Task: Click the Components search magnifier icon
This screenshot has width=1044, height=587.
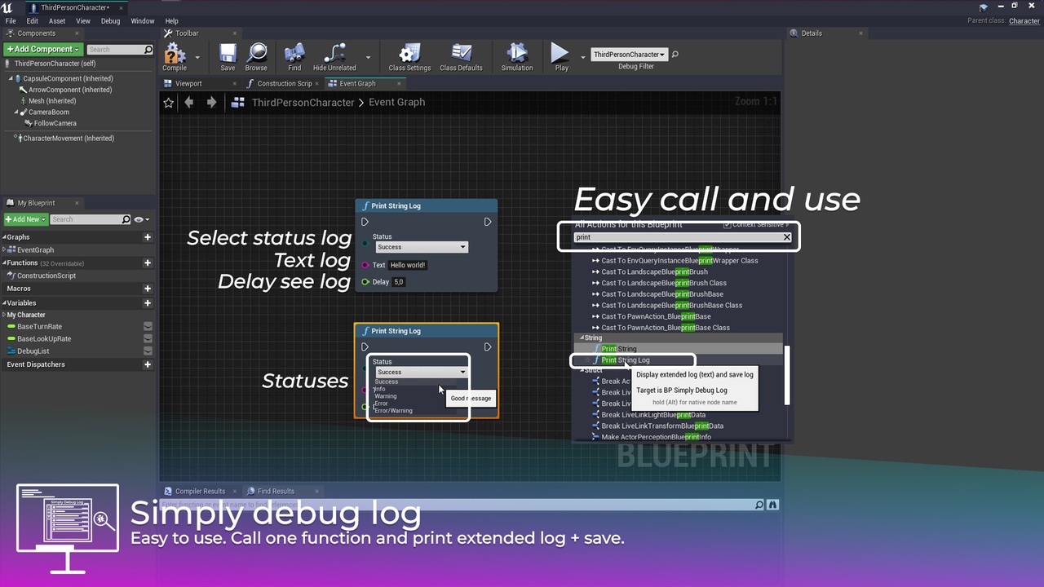Action: [148, 50]
